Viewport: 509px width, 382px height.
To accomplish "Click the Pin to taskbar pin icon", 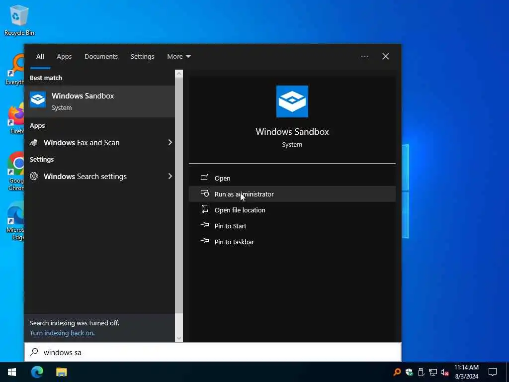I will (204, 241).
